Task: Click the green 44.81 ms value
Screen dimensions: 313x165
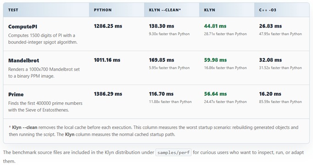Action: click(x=215, y=26)
